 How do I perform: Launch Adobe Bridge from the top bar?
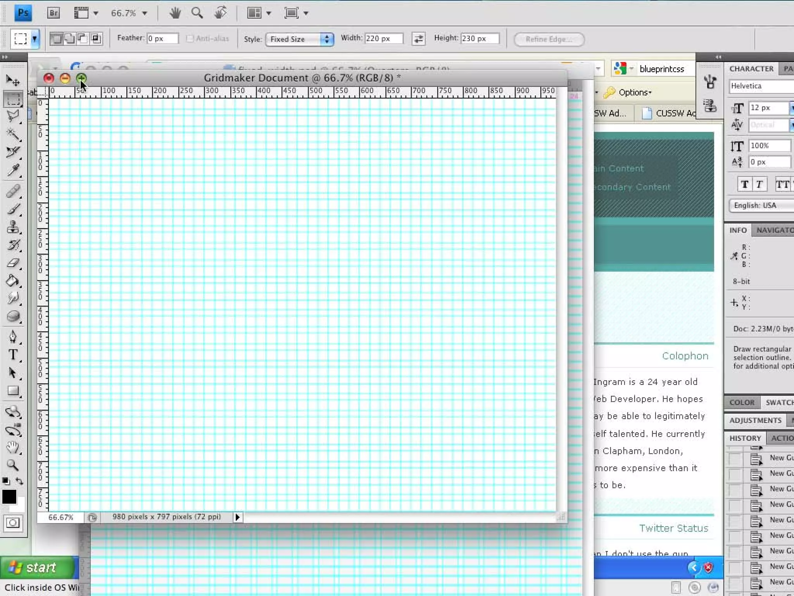[x=54, y=13]
